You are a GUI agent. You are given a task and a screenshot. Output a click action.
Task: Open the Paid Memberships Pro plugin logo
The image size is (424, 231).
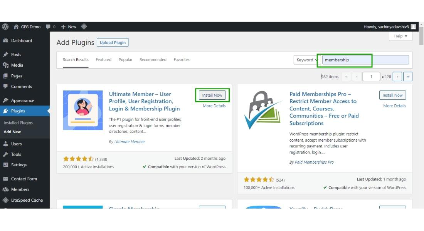(263, 110)
